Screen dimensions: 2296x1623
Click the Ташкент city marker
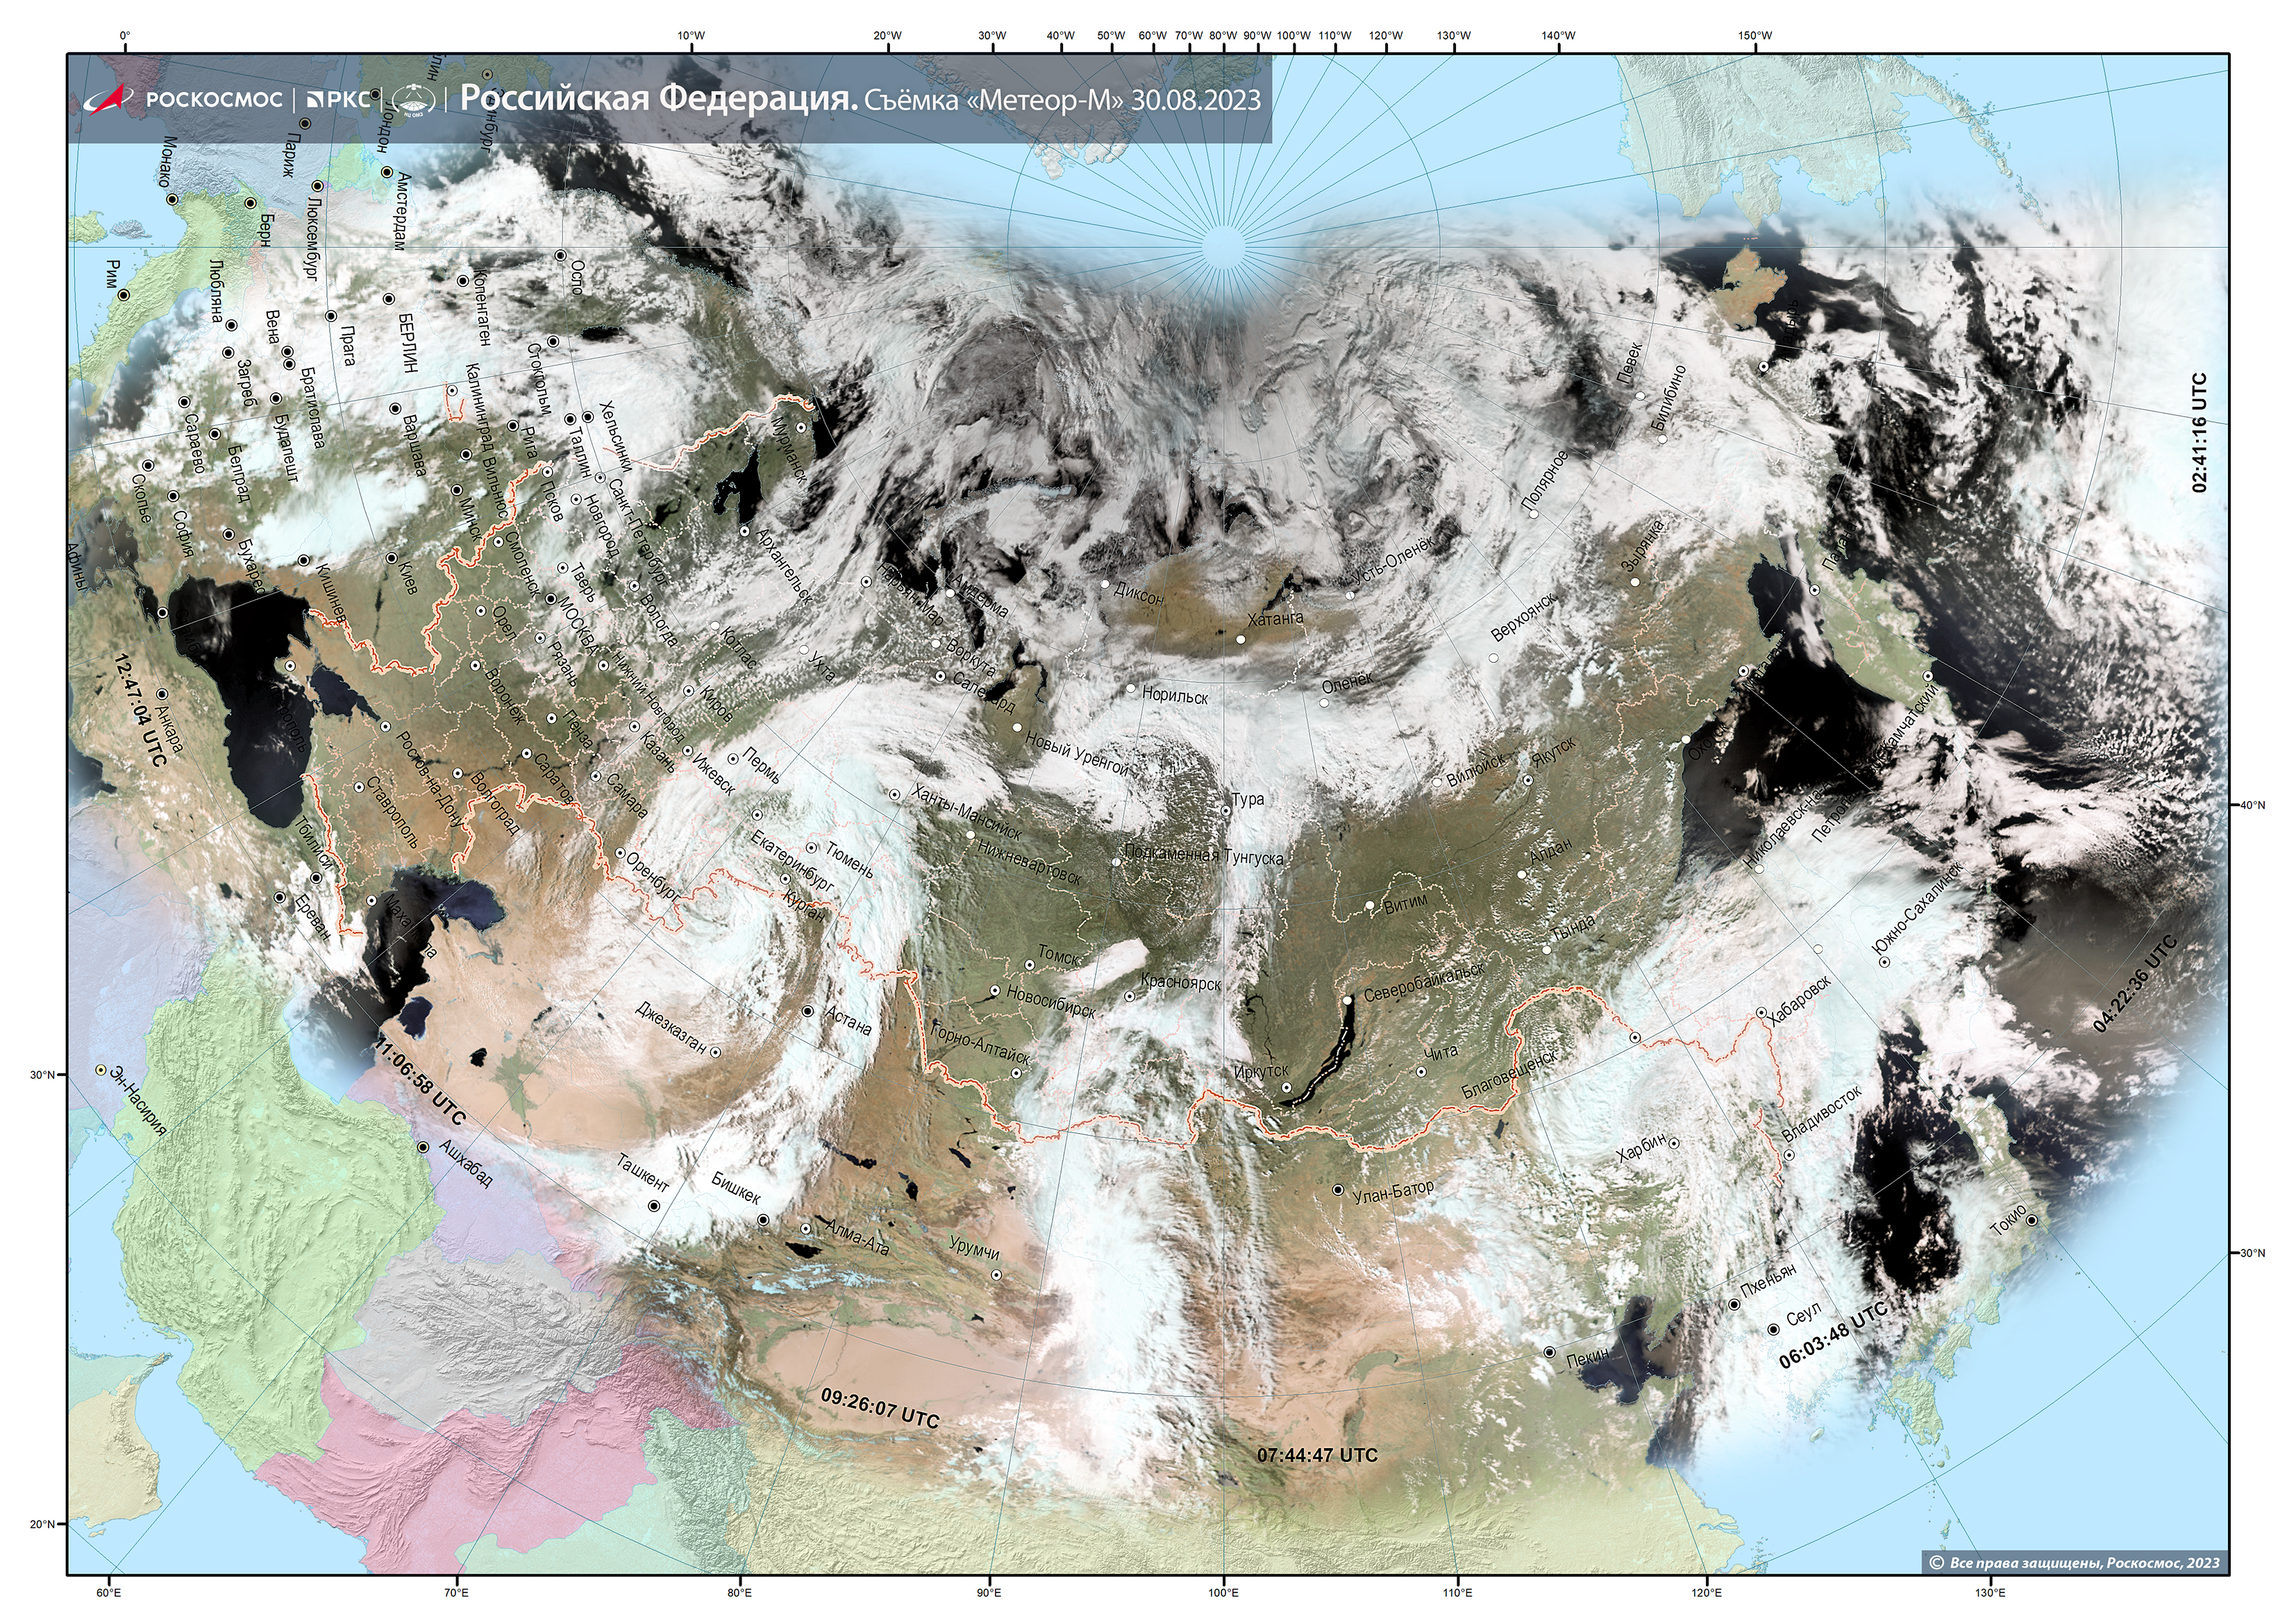[654, 1207]
